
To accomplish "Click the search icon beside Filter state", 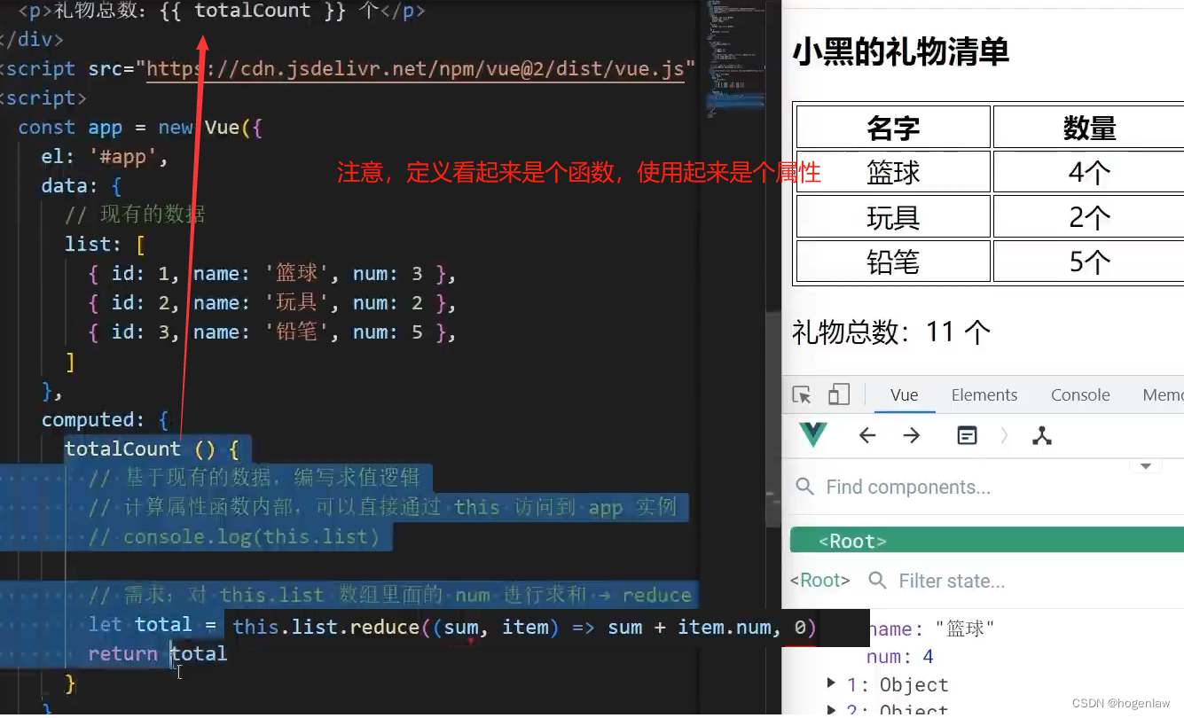I will (x=877, y=581).
